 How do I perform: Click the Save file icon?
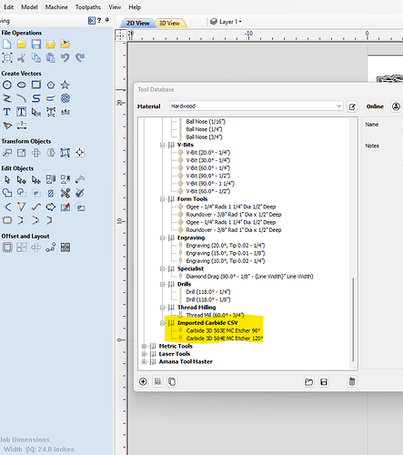(36, 45)
